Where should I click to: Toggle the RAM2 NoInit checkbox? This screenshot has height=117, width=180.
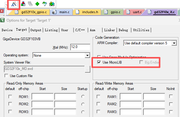[x=171, y=104]
